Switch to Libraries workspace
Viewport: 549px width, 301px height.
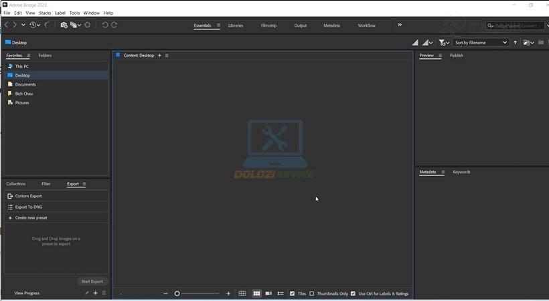[236, 25]
